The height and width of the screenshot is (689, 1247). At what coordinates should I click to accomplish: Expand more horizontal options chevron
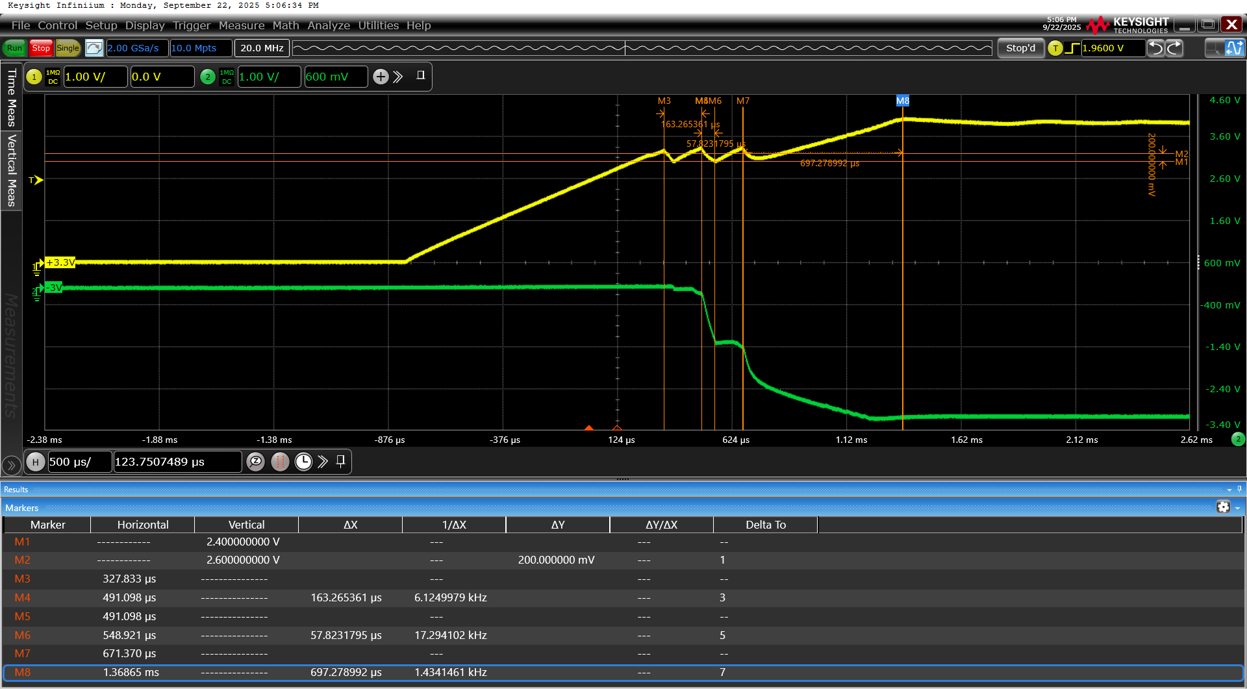(323, 462)
